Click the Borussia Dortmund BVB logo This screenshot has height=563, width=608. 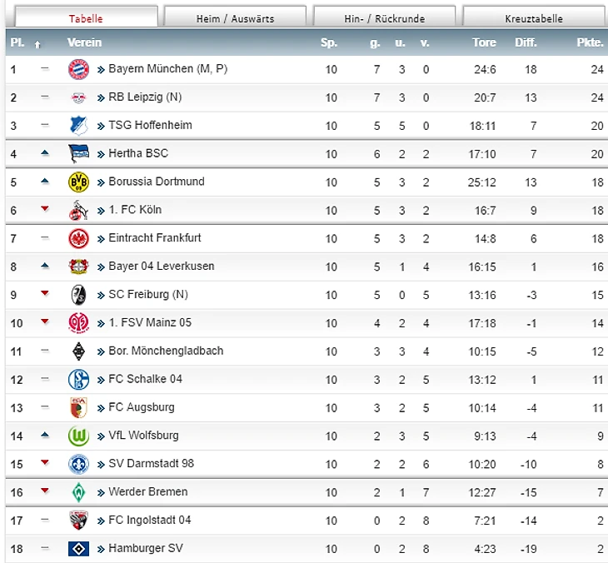point(78,182)
